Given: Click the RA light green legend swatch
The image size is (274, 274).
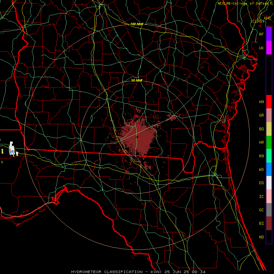Looking at the screenshot, I should [x=269, y=156].
